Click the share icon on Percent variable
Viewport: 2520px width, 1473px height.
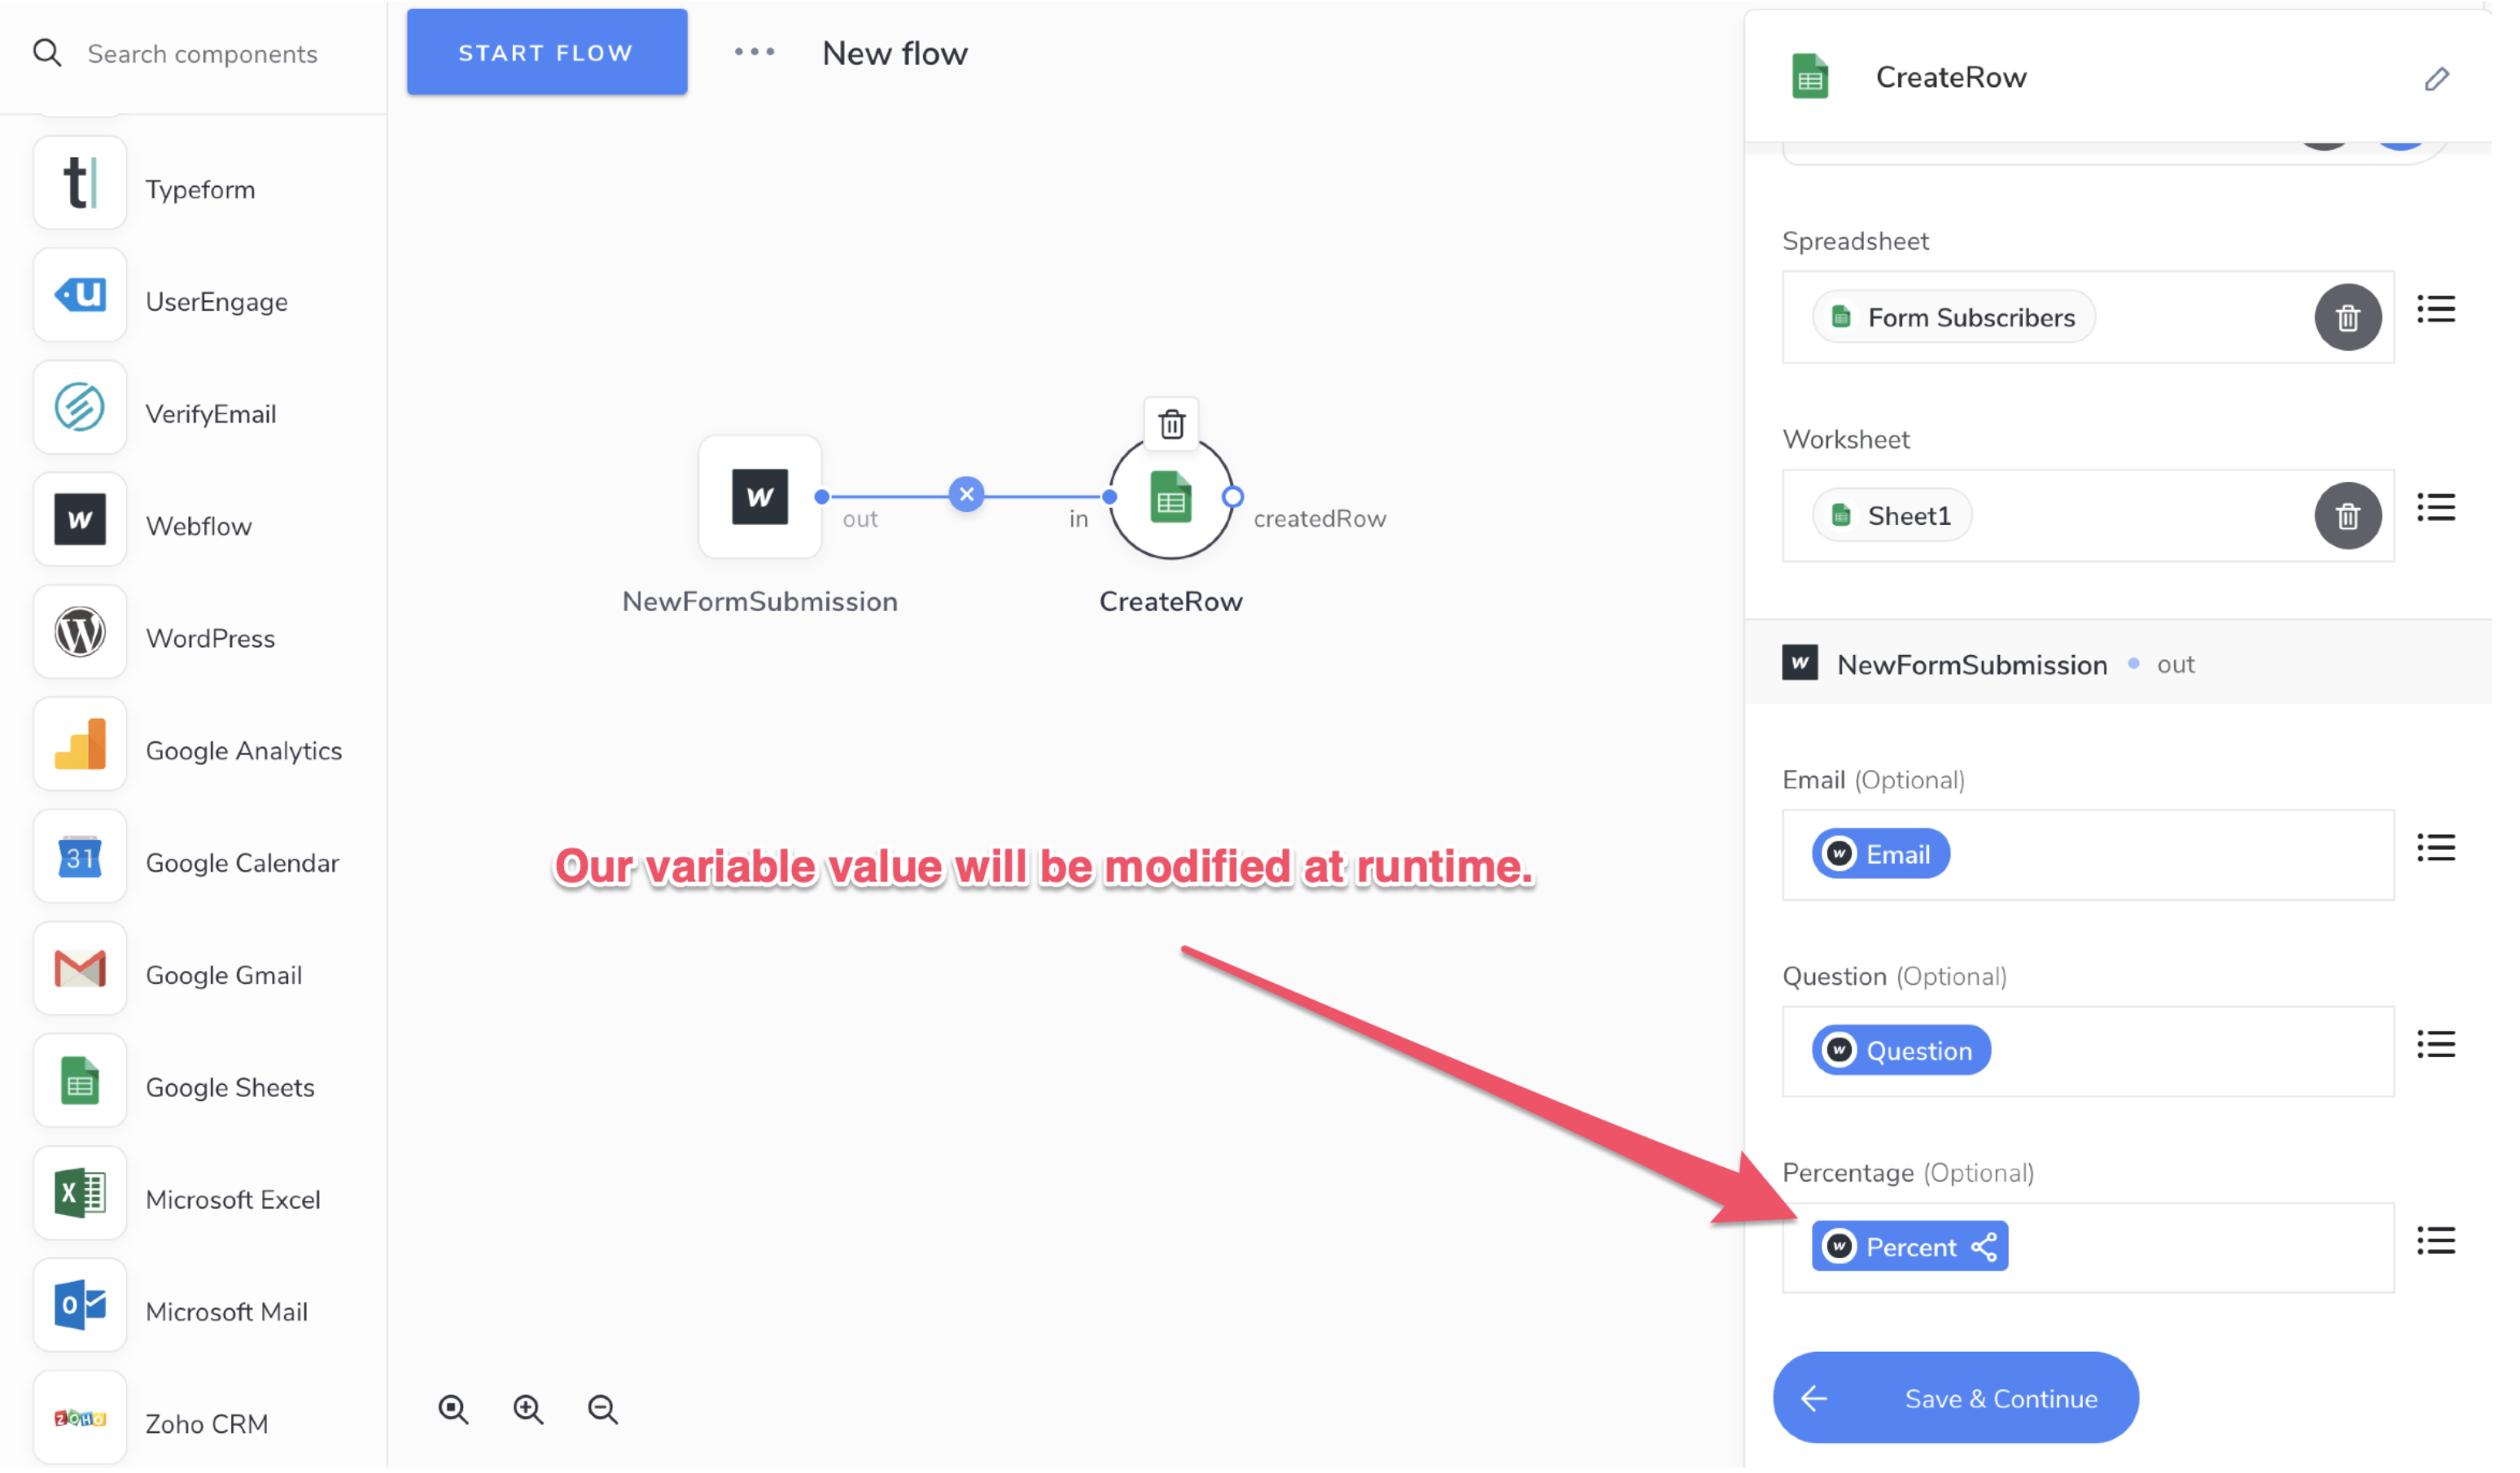tap(1984, 1247)
